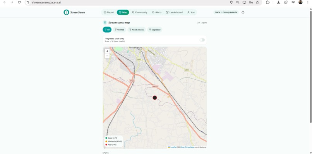
Task: Click the Good (≥70) legend entry
Action: click(111, 138)
